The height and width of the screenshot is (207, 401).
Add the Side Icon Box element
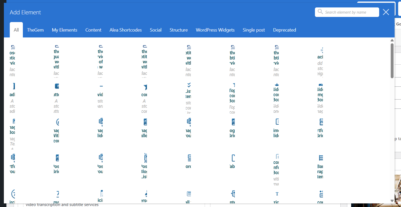pos(276,98)
